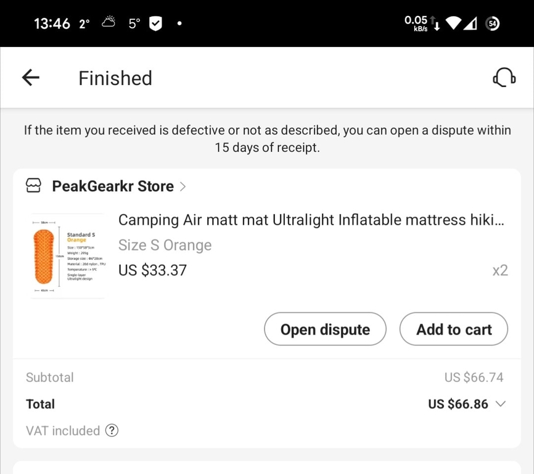Tap the Finished page title
Viewport: 534px width, 474px height.
coord(115,78)
